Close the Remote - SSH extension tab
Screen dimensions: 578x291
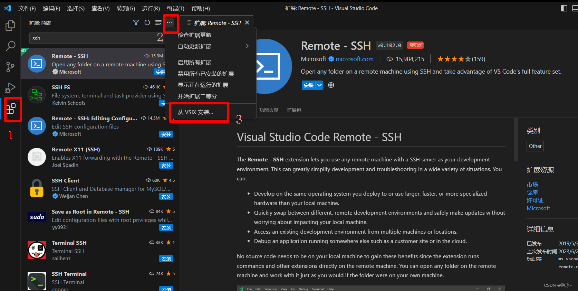click(247, 22)
